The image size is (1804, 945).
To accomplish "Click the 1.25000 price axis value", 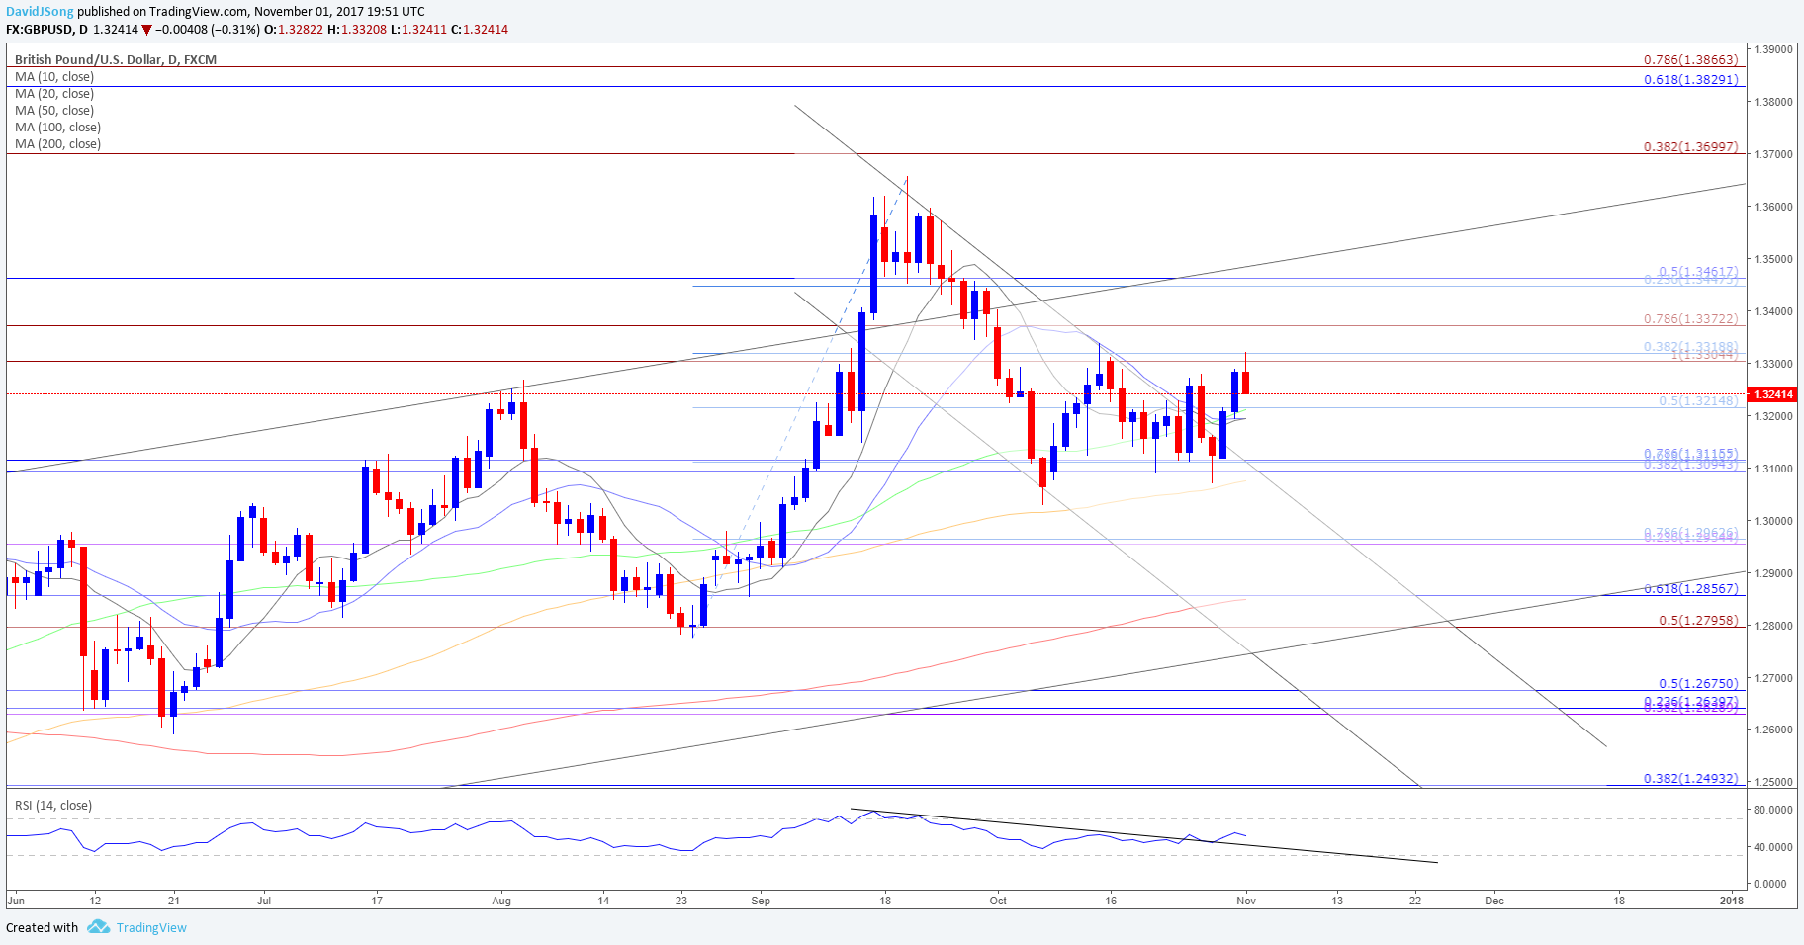I will [x=1775, y=782].
